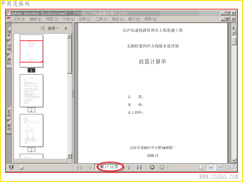Advance with the Next Page arrow icon
Screen dimensions: 243x182
point(130,167)
